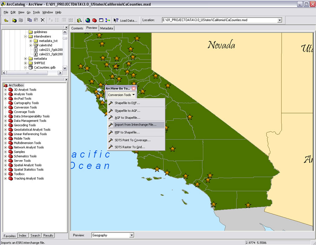Click the goldmines folder icon
Viewport: 316px width, 245px height.
coord(31,32)
